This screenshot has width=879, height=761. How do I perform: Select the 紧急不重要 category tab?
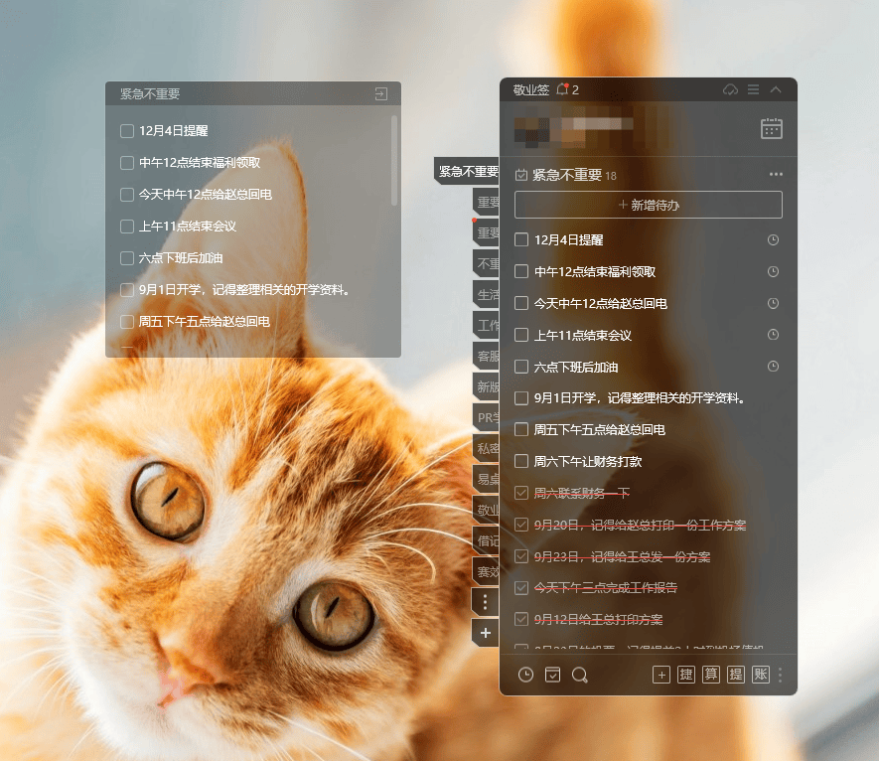pyautogui.click(x=467, y=171)
